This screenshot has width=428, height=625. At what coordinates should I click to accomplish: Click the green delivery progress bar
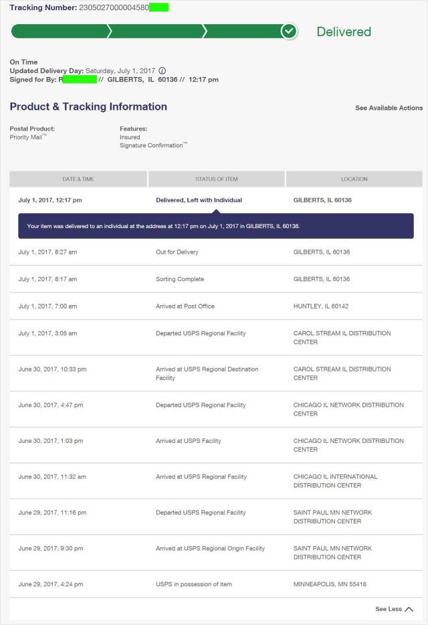pos(147,31)
